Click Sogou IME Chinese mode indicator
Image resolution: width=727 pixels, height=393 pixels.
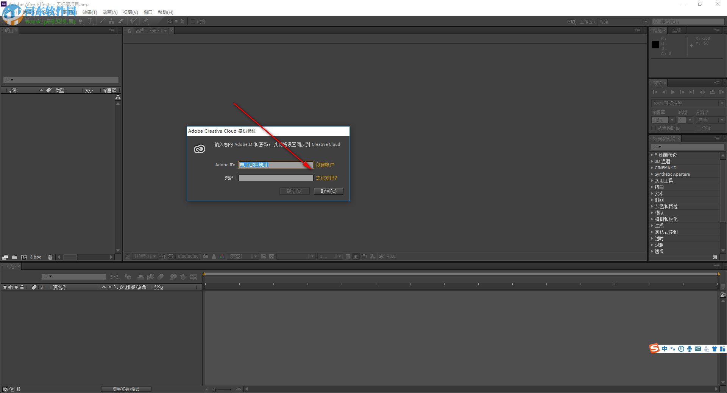pos(665,349)
